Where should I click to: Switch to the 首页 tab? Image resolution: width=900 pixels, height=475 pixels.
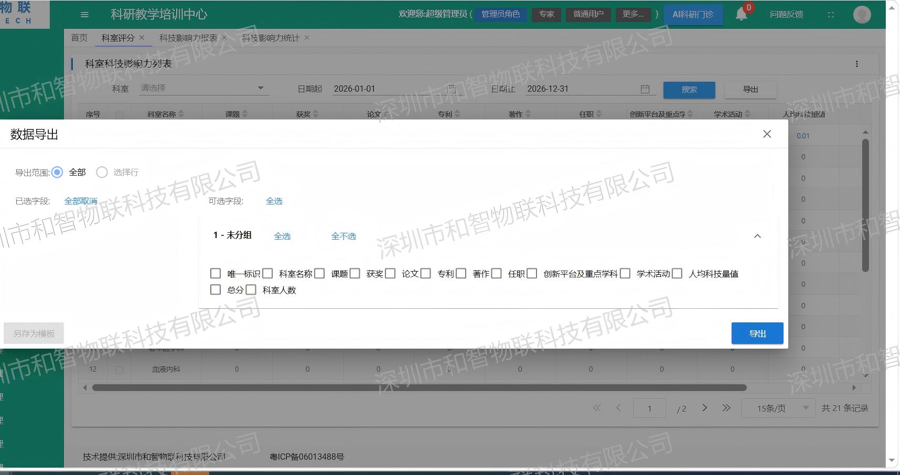(x=79, y=38)
